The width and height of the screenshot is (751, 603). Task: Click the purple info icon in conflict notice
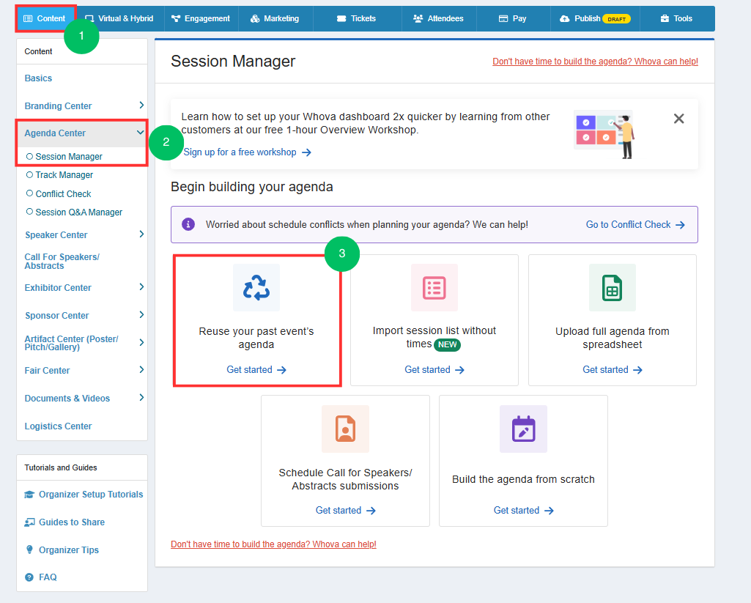[x=188, y=224]
